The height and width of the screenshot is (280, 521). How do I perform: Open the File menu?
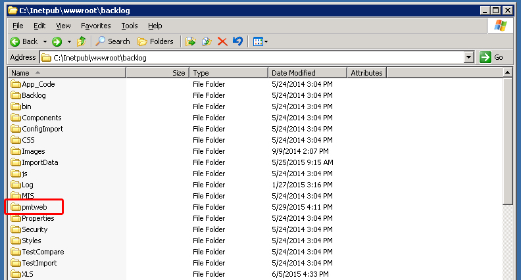click(18, 26)
